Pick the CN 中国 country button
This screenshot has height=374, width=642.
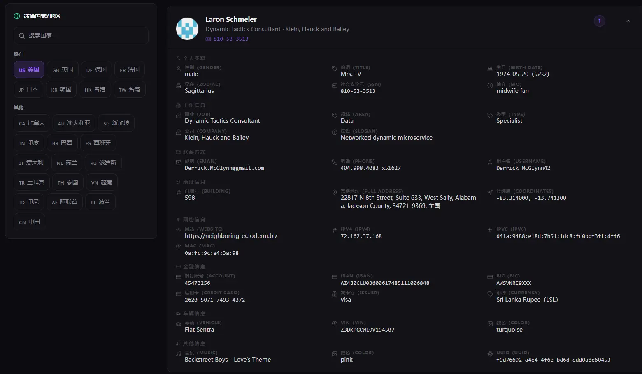(29, 222)
